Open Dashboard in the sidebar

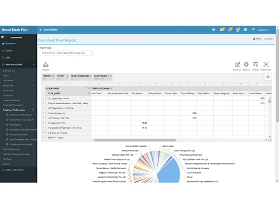10,43
